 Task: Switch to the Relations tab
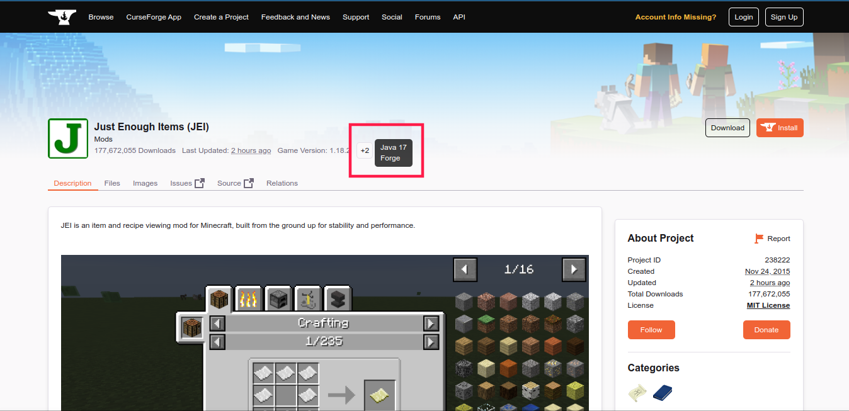coord(282,183)
